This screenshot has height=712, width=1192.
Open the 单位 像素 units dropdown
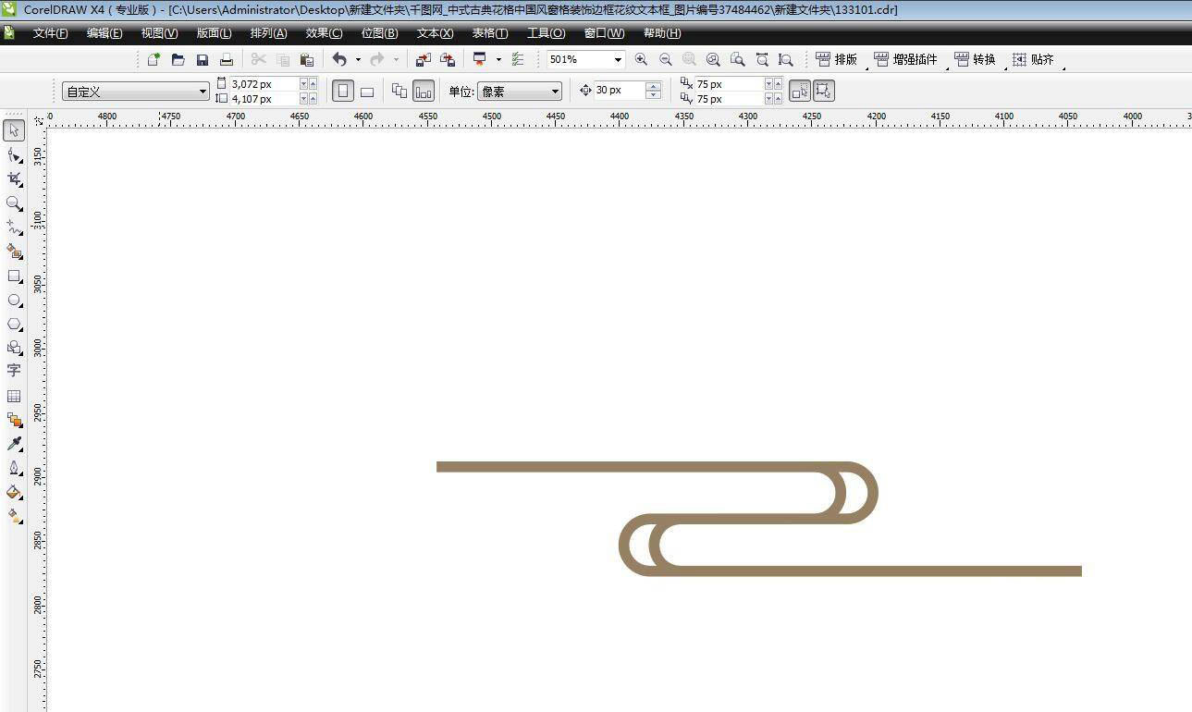click(555, 92)
